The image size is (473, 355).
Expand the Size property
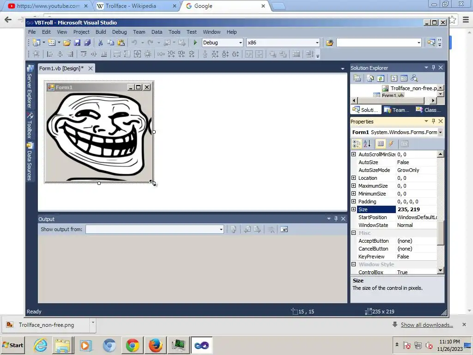(353, 209)
